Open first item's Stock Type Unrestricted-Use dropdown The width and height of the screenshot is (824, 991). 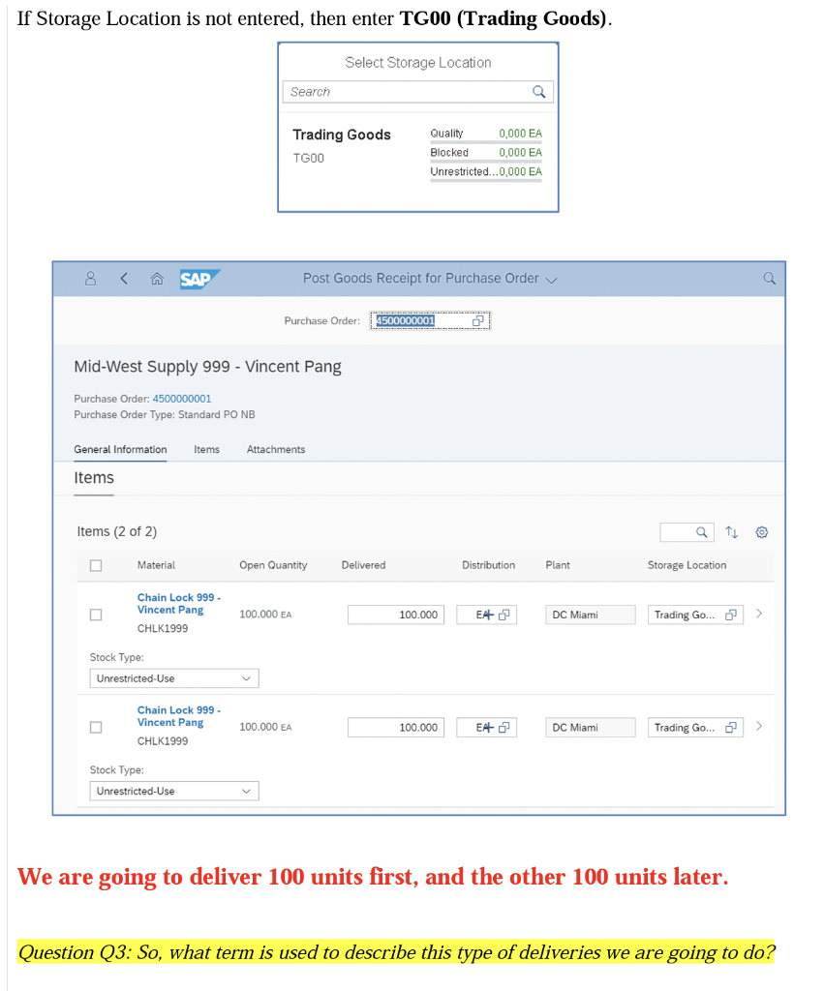coord(174,678)
